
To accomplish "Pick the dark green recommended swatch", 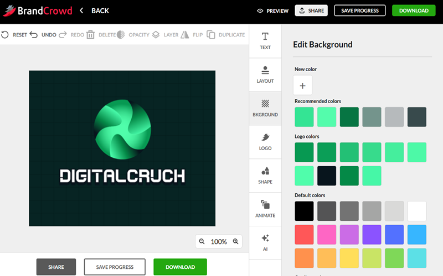I will (349, 117).
